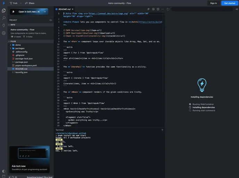Collapse the INFO section
Viewport: 239px width, 178px height.
pos(31,25)
